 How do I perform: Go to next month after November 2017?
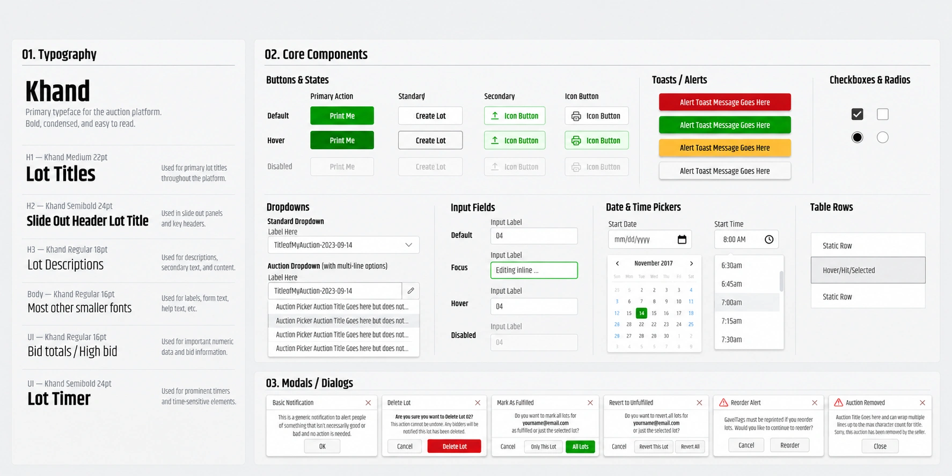(x=691, y=263)
